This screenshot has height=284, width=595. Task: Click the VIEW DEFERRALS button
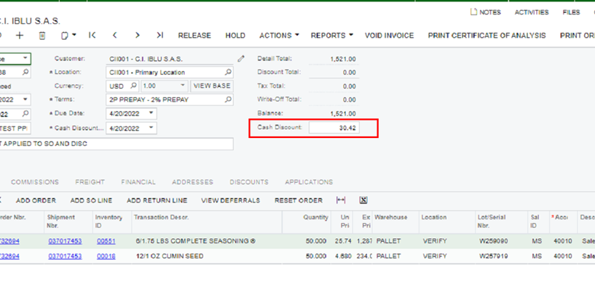231,200
